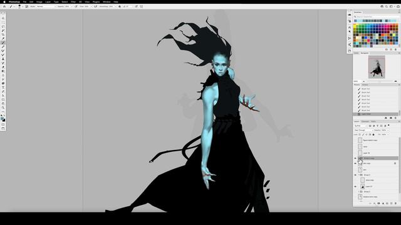Select the Hand tool

pyautogui.click(x=3, y=104)
